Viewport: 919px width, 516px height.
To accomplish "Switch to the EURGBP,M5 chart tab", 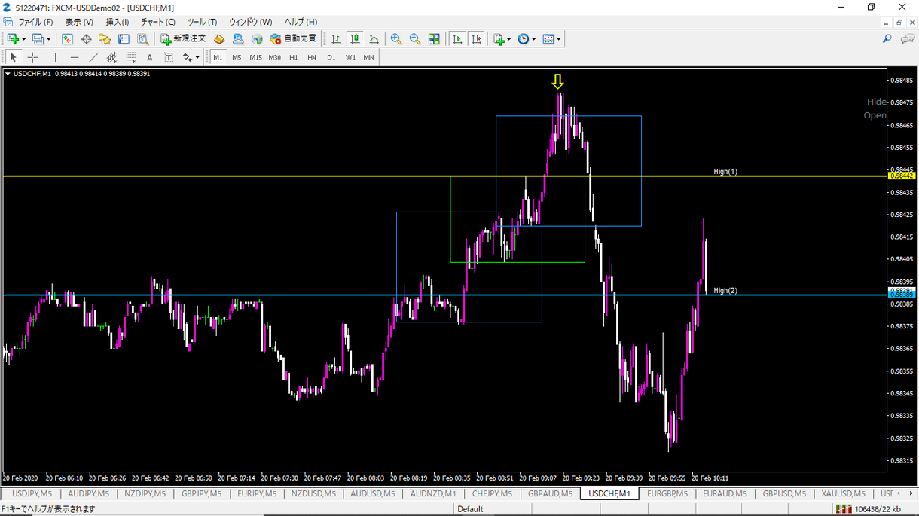I will tap(667, 494).
